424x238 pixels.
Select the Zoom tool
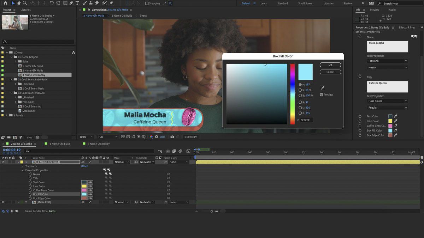[x=25, y=3]
